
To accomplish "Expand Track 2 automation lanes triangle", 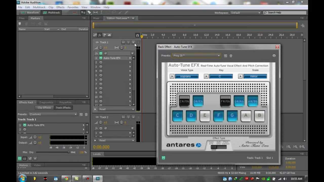I will (x=95, y=140).
